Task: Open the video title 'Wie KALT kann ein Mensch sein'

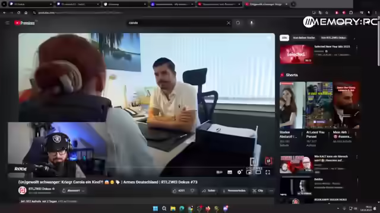Action: [331, 158]
